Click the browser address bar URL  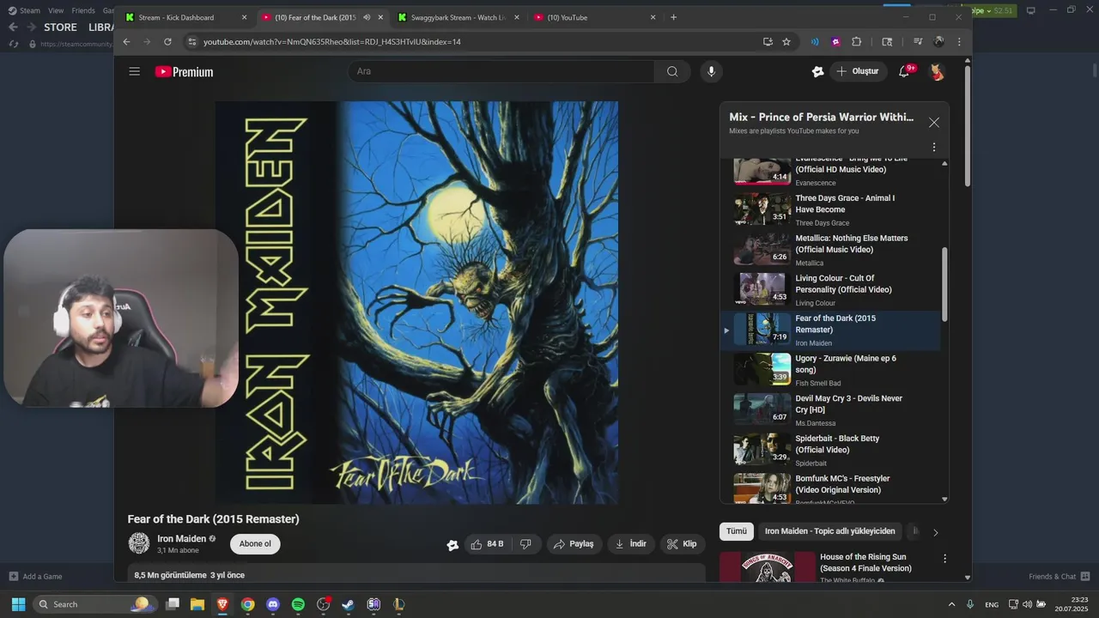point(331,41)
